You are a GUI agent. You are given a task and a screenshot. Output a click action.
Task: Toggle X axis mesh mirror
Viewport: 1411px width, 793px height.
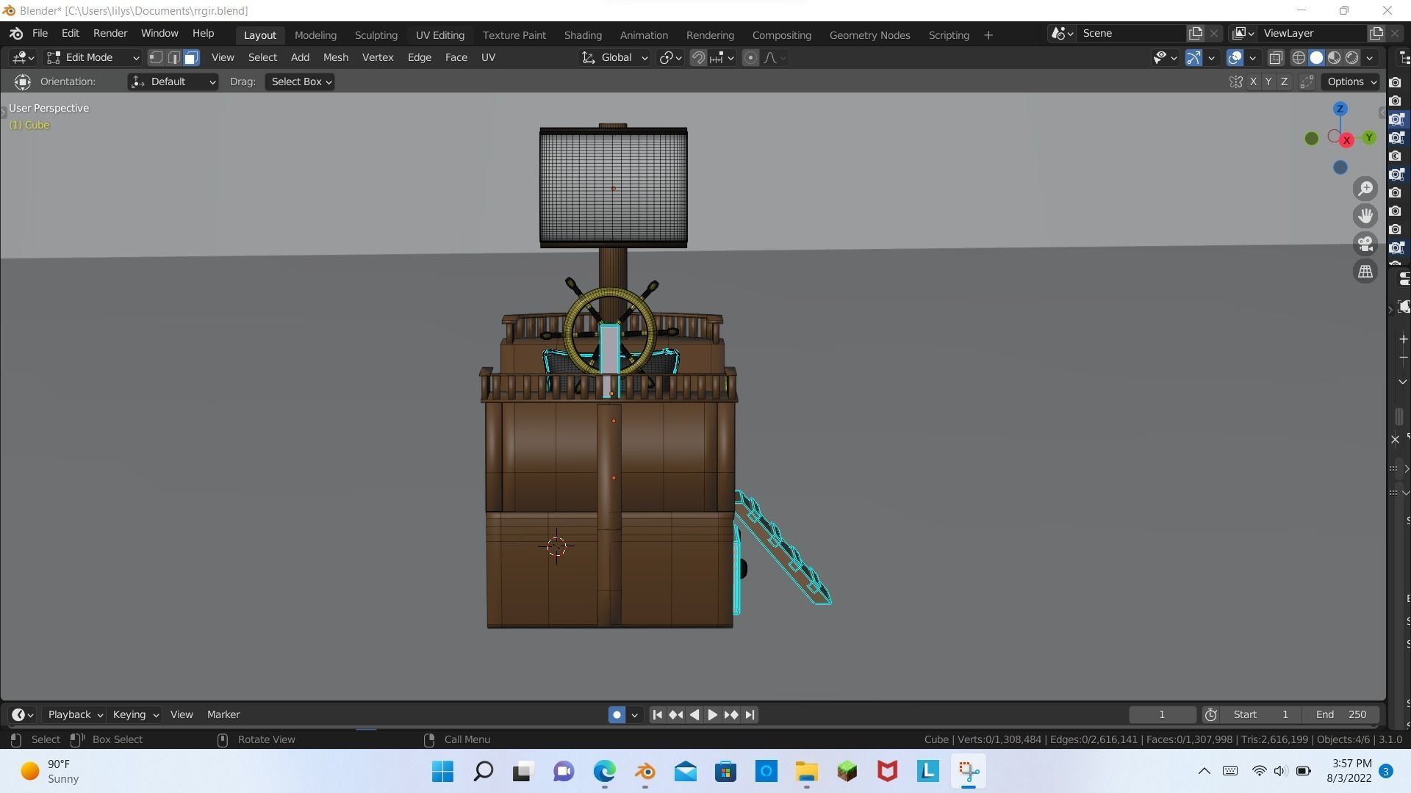[1253, 82]
